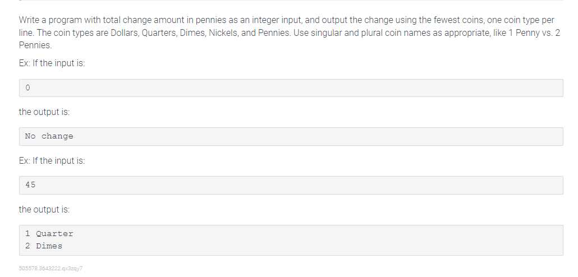Click "Write a program" at the paragraph start
Image resolution: width=578 pixels, height=277 pixels.
tap(50, 20)
